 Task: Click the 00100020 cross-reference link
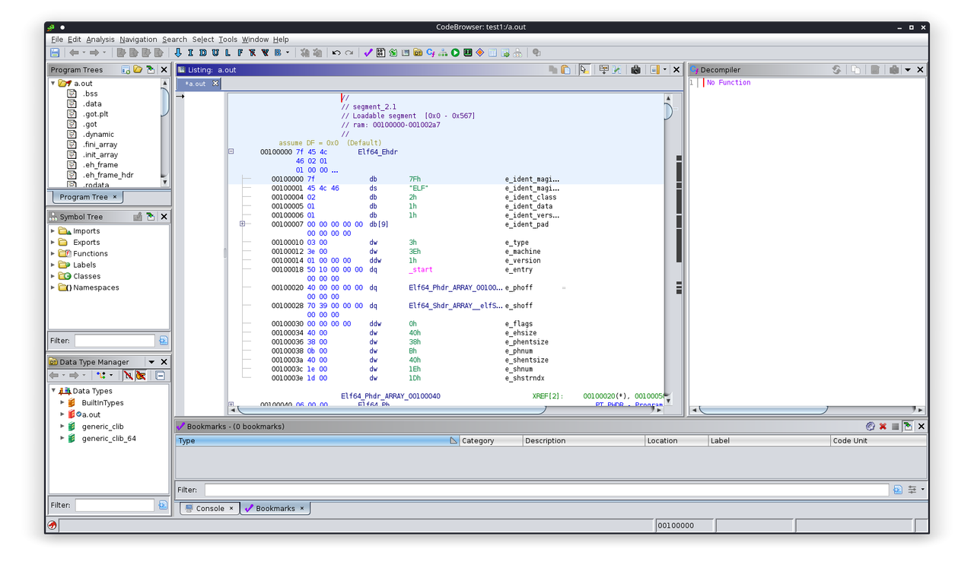599,395
